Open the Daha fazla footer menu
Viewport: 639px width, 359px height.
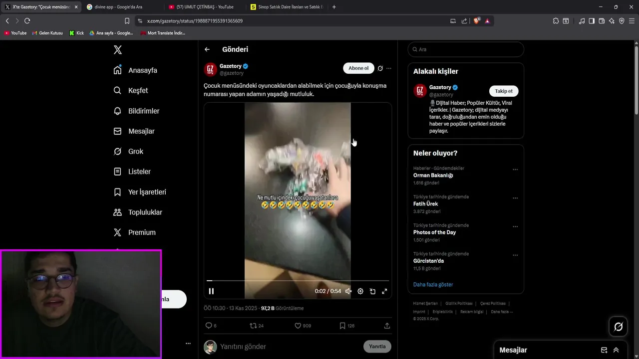[x=502, y=312]
